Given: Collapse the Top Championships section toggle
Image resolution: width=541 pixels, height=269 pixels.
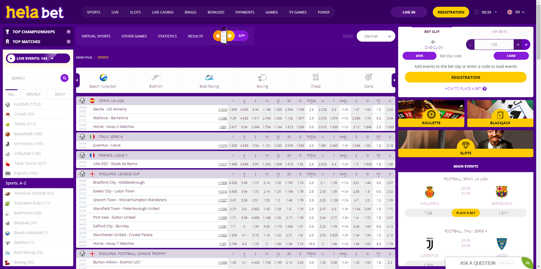Looking at the screenshot, I should [x=69, y=32].
